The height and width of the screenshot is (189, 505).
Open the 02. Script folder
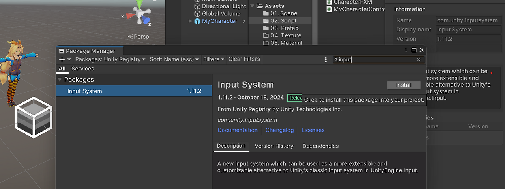[283, 21]
